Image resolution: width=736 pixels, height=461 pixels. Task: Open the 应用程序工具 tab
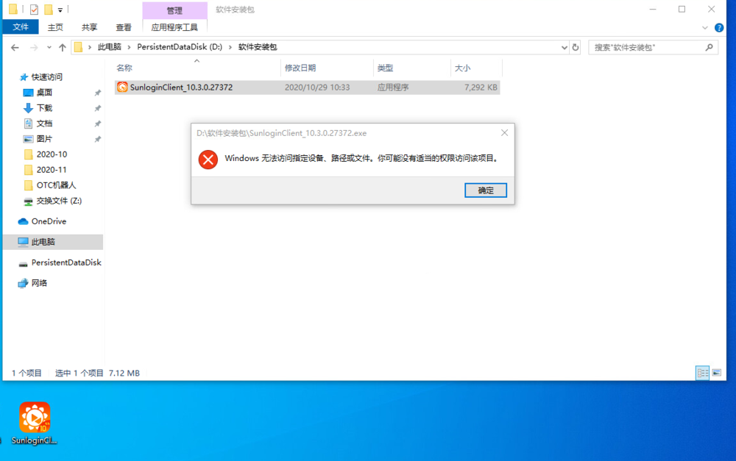[174, 27]
